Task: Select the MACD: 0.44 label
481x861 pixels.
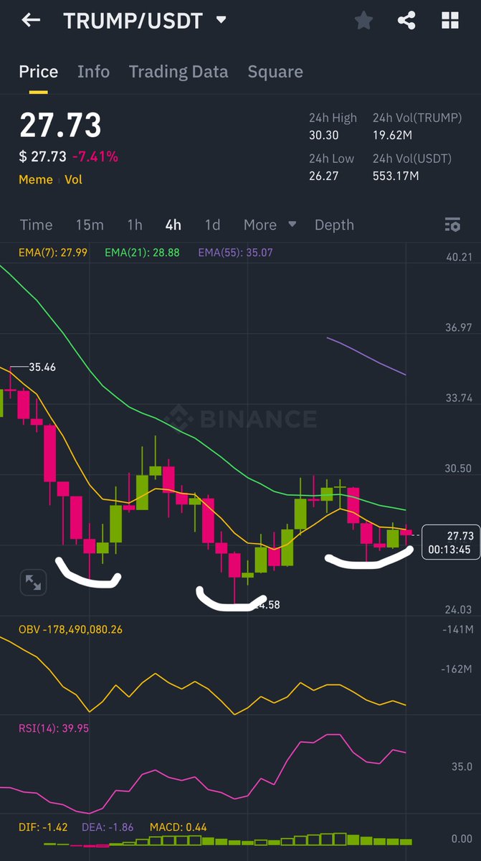Action: (x=178, y=827)
